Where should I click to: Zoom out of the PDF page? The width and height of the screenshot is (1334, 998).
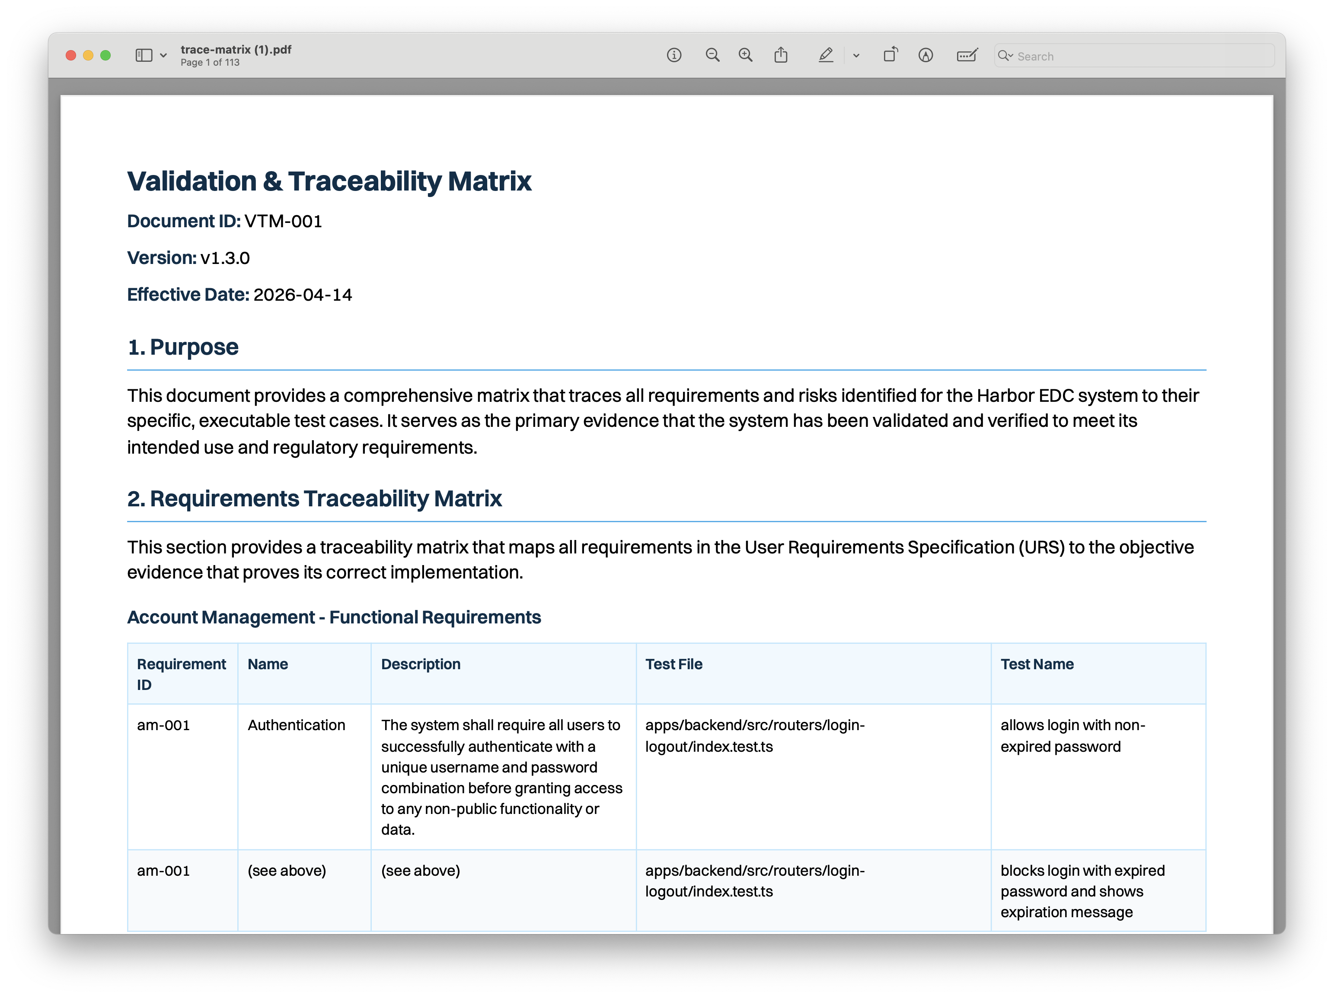click(712, 55)
